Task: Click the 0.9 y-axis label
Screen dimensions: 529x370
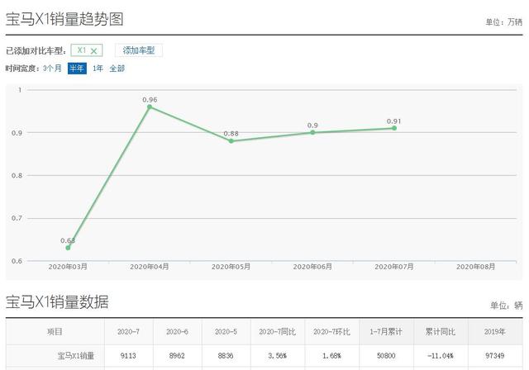Action: [17, 133]
